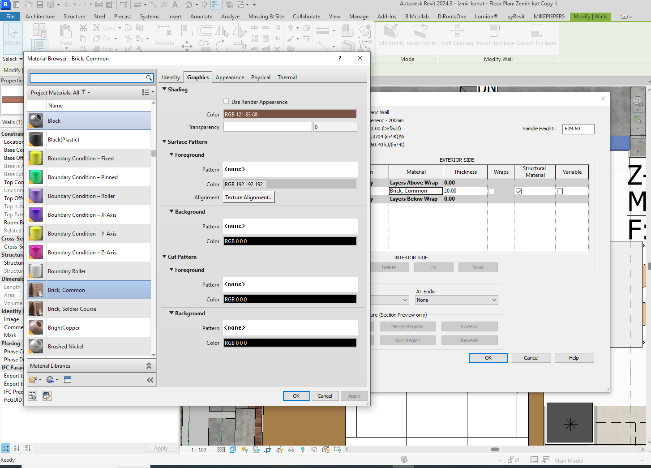Open the Texture Alignment dialog

(x=248, y=197)
